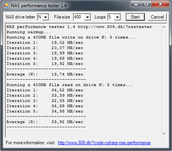Viewport: 172px width, 151px height.
Task: Click the first log line with the nastester URL
Action: click(x=79, y=27)
